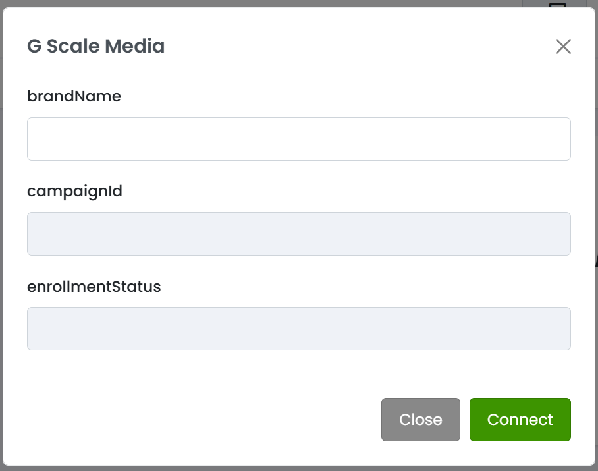Click the brandName field label
This screenshot has width=598, height=471.
click(x=74, y=96)
